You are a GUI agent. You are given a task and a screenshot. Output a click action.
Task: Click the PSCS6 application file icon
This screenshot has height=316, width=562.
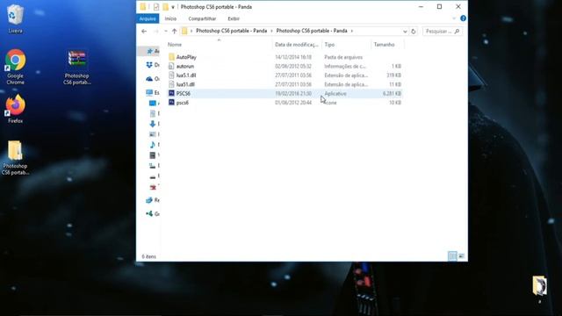point(171,93)
